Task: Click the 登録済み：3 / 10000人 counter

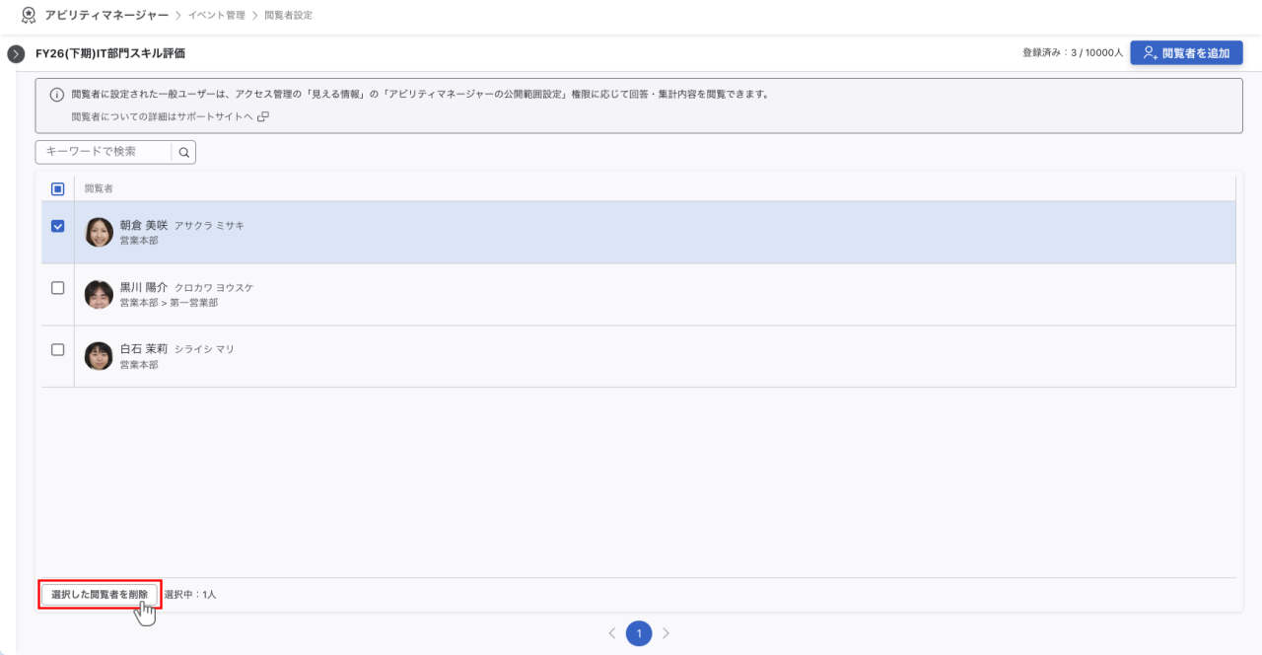Action: (x=1073, y=53)
